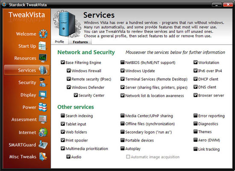
Task: Toggle Network list & location awareness
Action: pos(123,95)
